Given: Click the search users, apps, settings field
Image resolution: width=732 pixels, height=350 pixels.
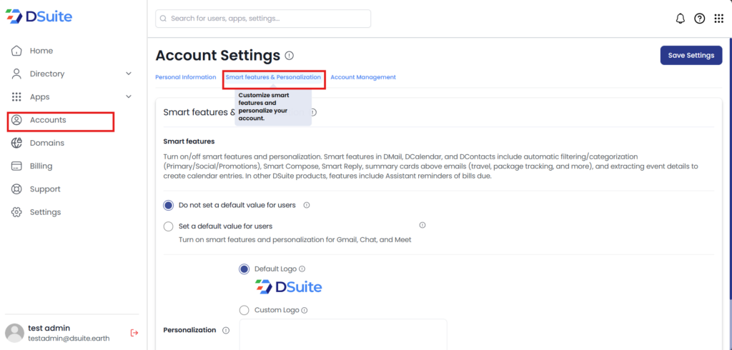Looking at the screenshot, I should (263, 19).
